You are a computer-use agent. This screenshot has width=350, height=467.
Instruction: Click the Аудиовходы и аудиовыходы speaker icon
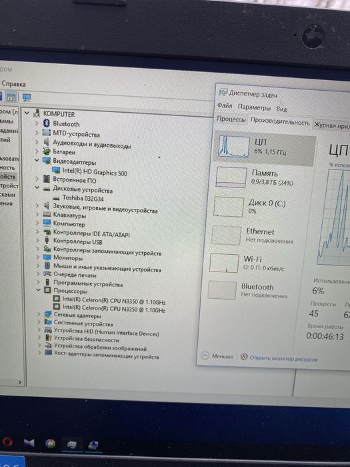pos(47,142)
